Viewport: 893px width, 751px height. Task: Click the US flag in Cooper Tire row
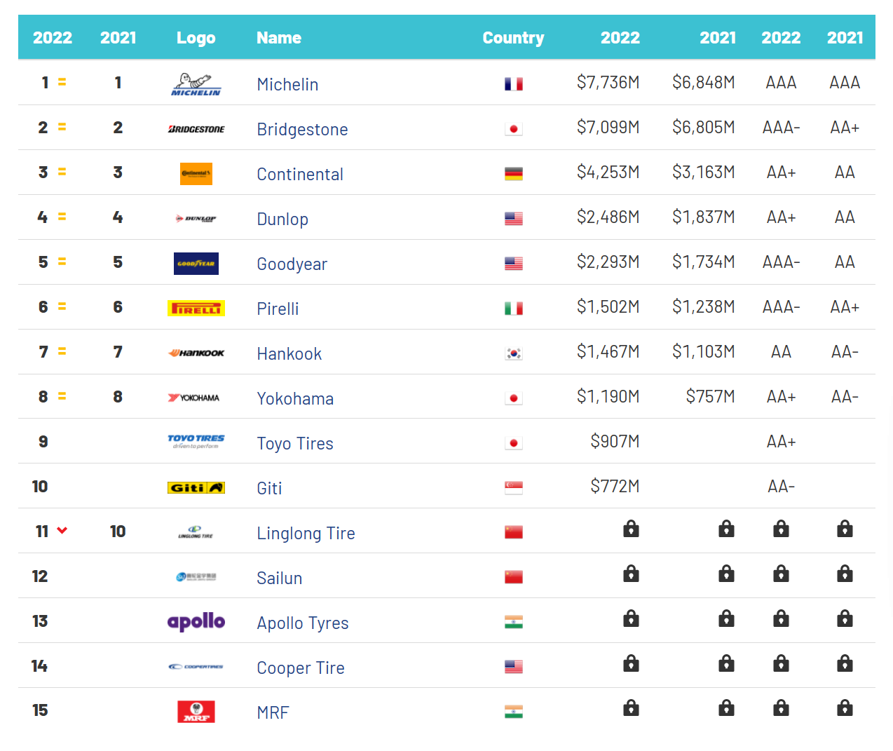(x=514, y=667)
